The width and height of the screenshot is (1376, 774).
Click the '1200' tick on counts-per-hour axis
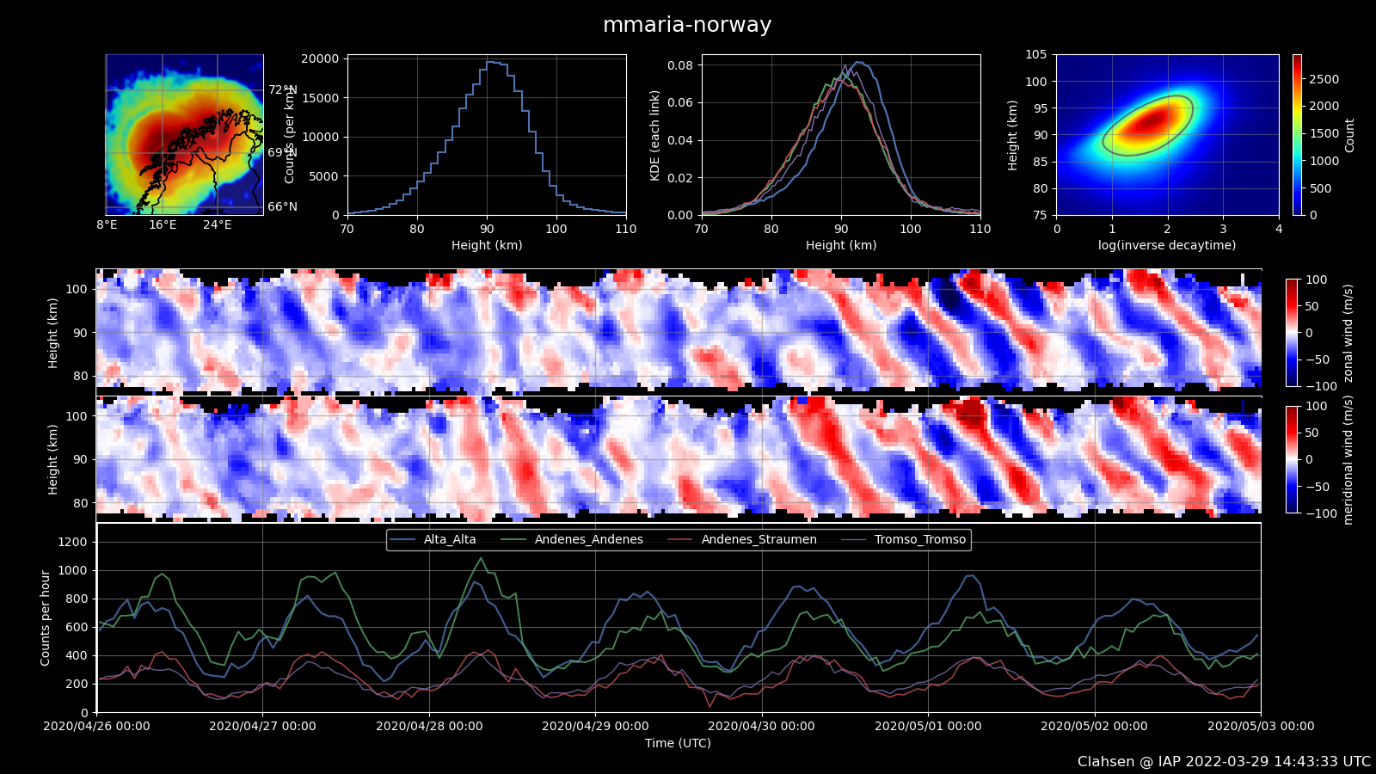(73, 542)
